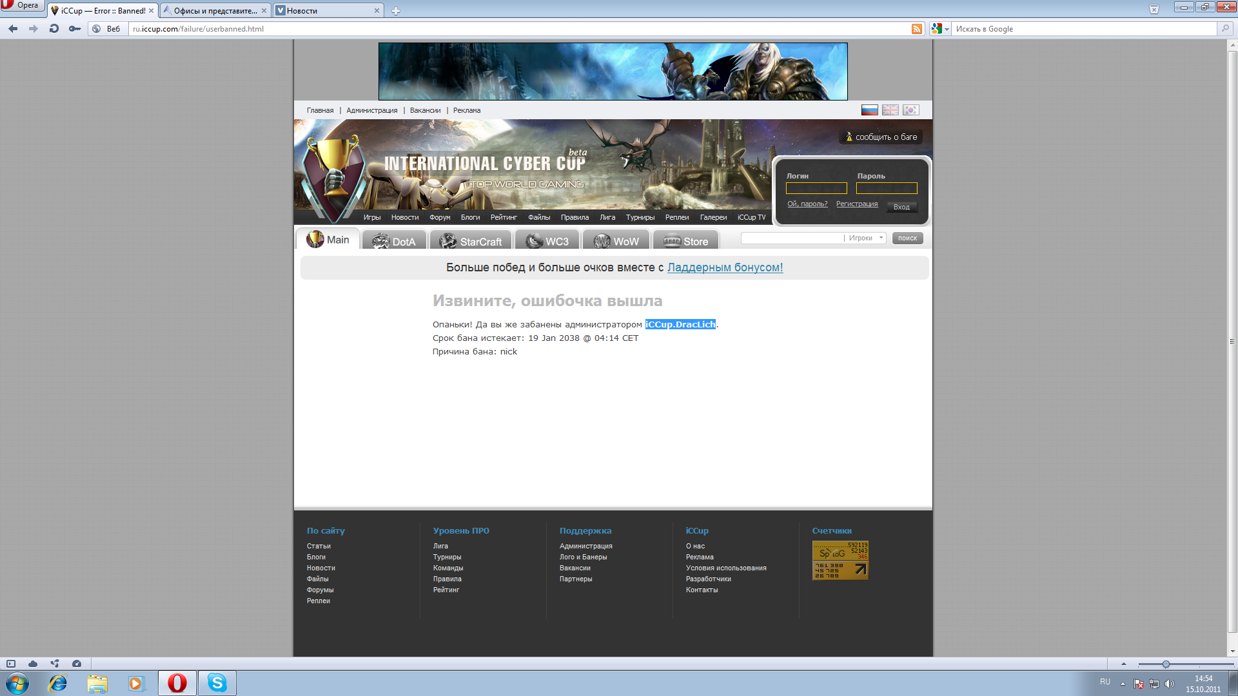Open the iCCup.DracLich administrator profile link
The image size is (1238, 696).
point(680,324)
